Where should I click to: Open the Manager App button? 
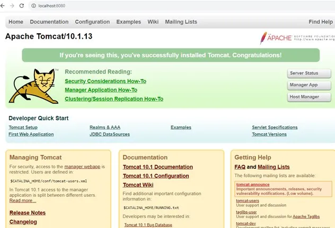click(309, 85)
